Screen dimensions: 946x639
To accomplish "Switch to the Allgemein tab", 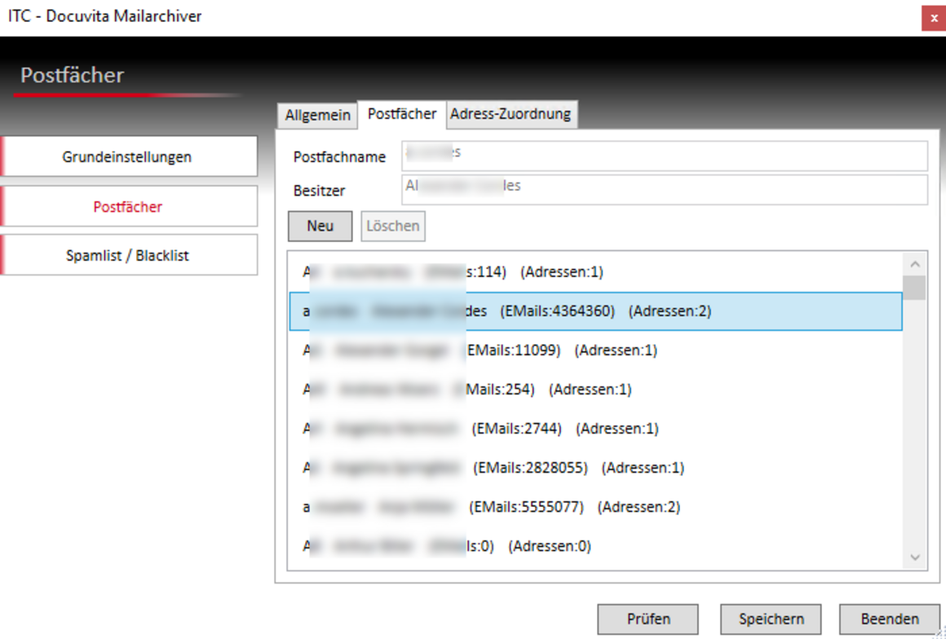I will 317,116.
